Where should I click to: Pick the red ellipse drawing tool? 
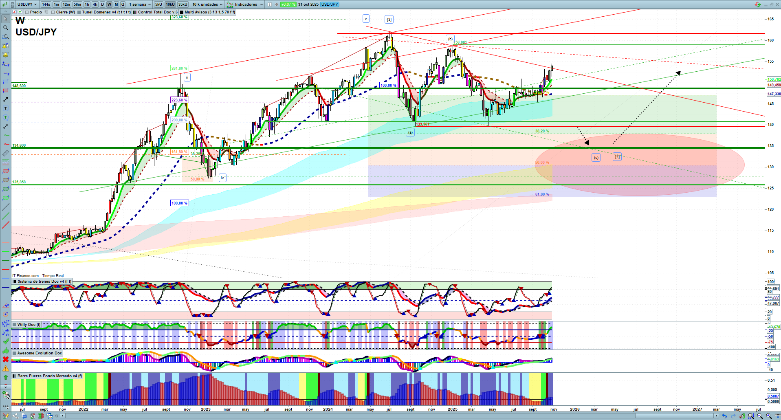coord(6,172)
